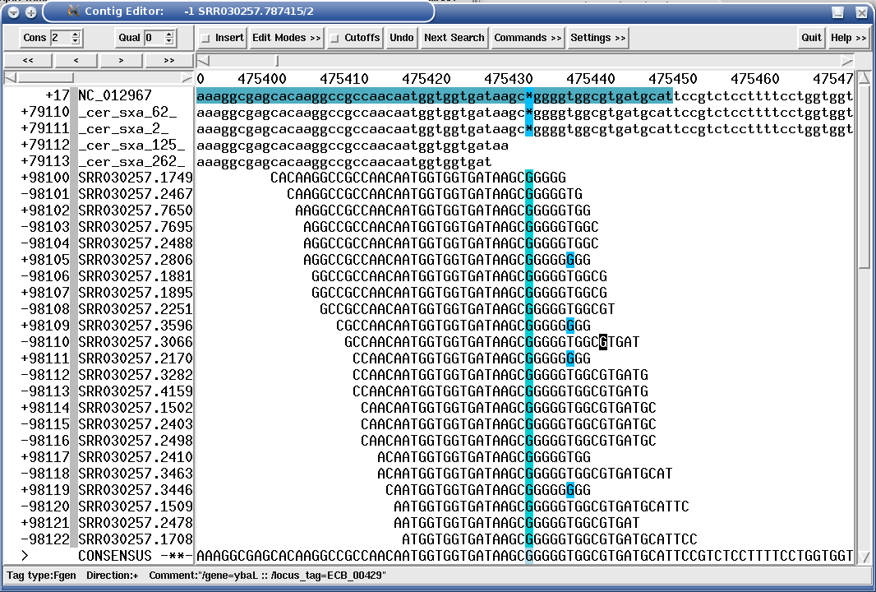
Task: Select read name _cer_sxa_125_
Action: point(131,145)
